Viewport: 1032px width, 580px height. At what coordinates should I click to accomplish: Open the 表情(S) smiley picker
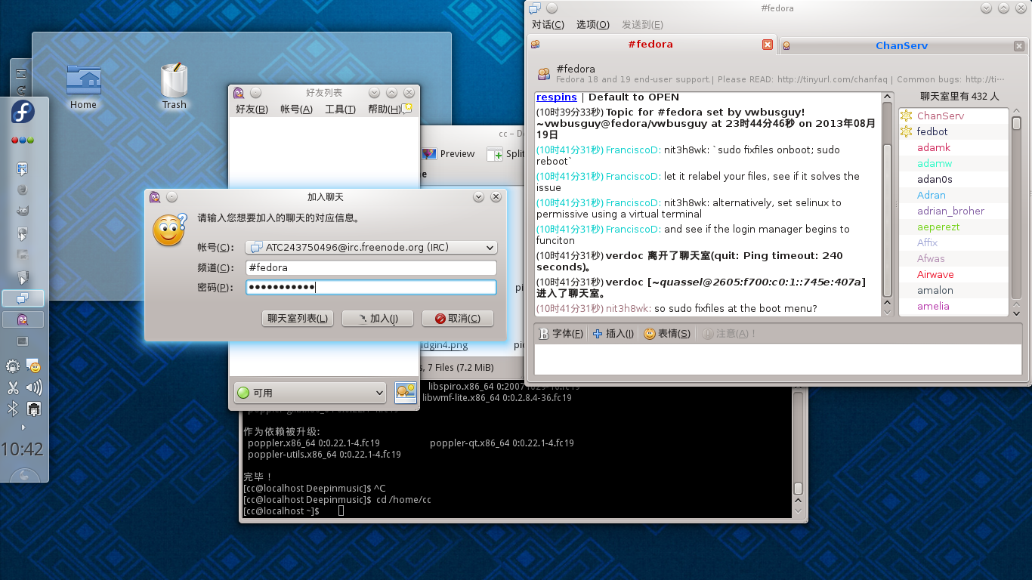coord(667,333)
